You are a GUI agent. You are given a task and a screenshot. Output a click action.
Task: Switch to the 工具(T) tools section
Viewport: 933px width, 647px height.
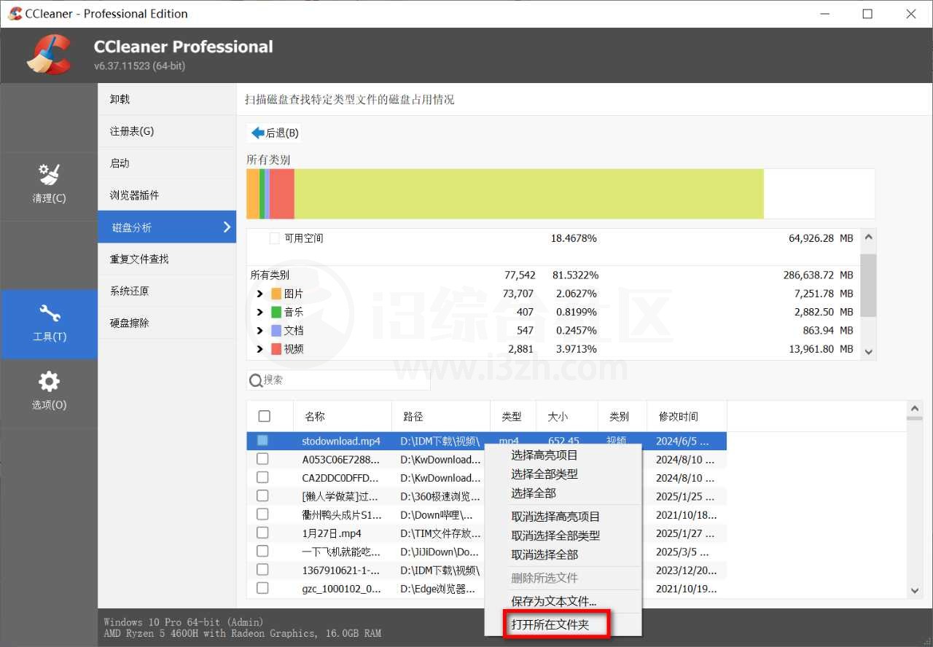[x=49, y=323]
